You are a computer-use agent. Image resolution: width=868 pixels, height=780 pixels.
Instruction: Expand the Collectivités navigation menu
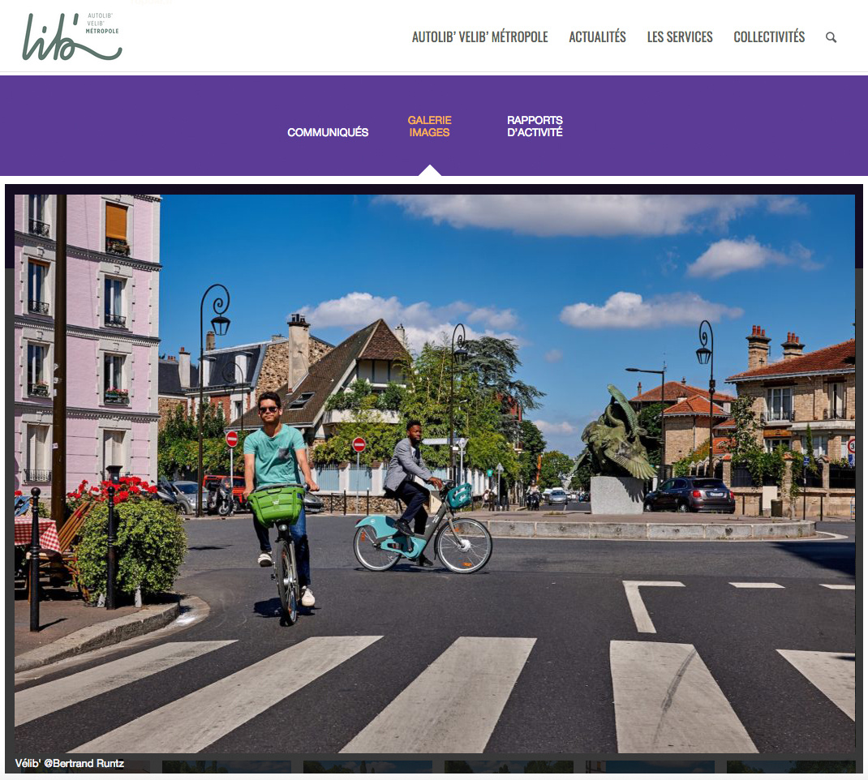(768, 37)
